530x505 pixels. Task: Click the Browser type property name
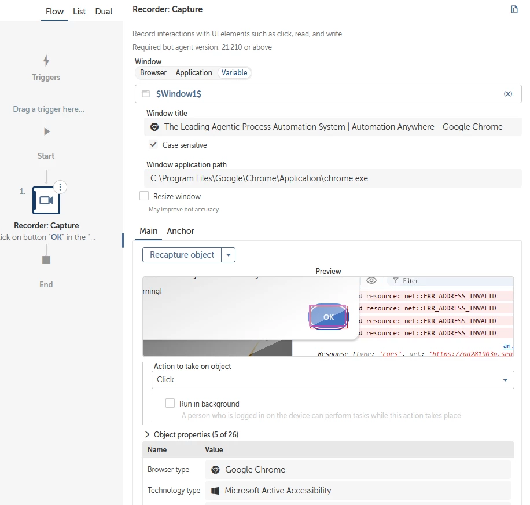[168, 470]
